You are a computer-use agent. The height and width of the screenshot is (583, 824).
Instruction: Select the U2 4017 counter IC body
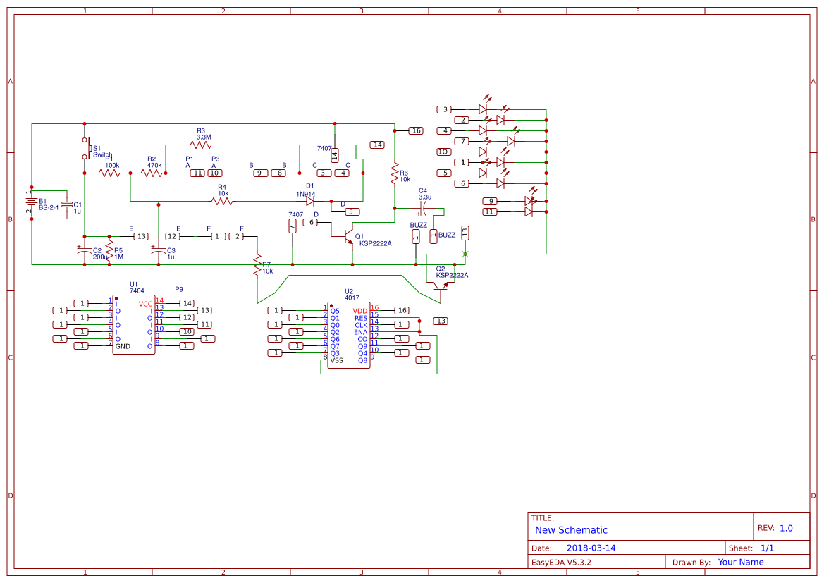[349, 336]
